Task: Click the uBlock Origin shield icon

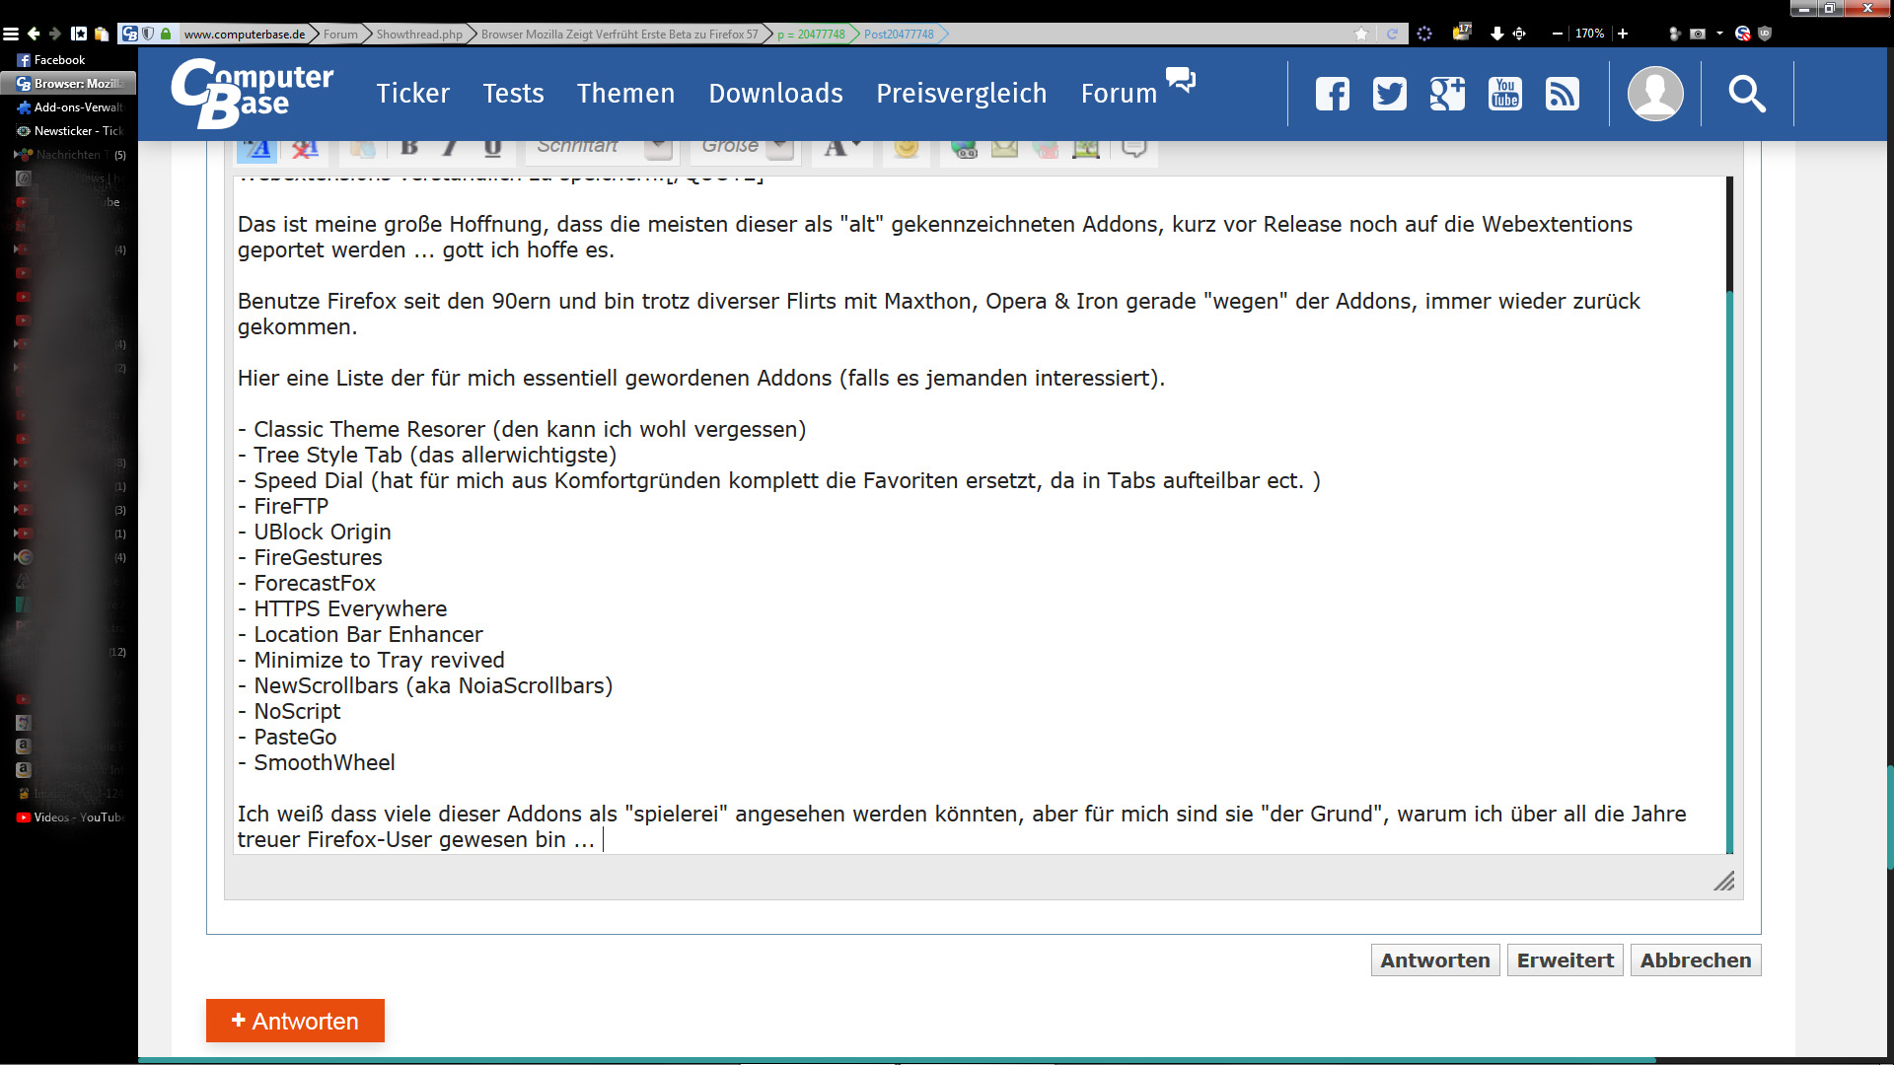Action: click(1765, 34)
